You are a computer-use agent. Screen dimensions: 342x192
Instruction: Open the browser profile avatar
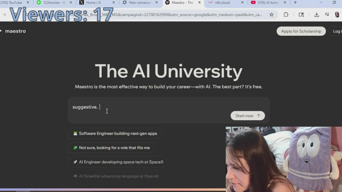coord(337,15)
